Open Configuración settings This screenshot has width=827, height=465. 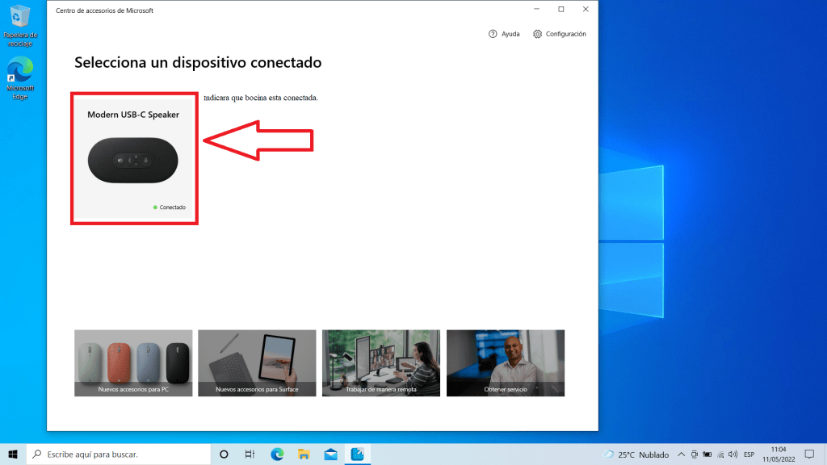coord(560,34)
